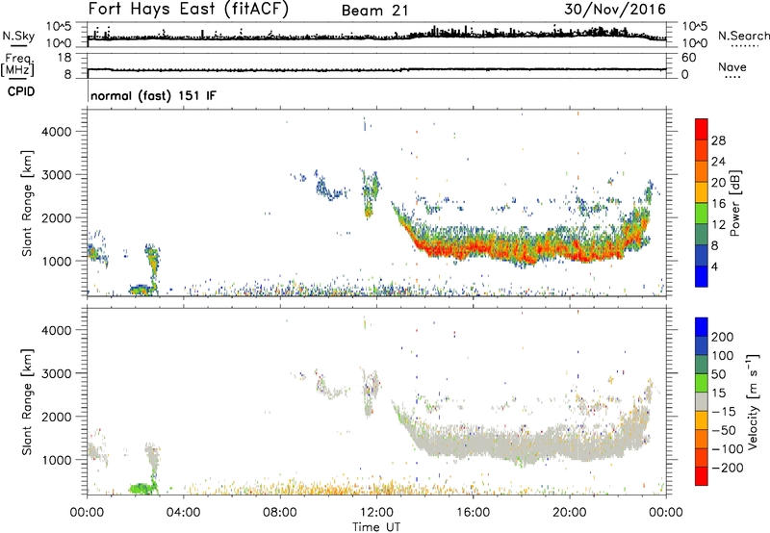Screen dimensions: 770x533
Task: Click the light green Power colorbar segment near 12
Action: point(702,214)
